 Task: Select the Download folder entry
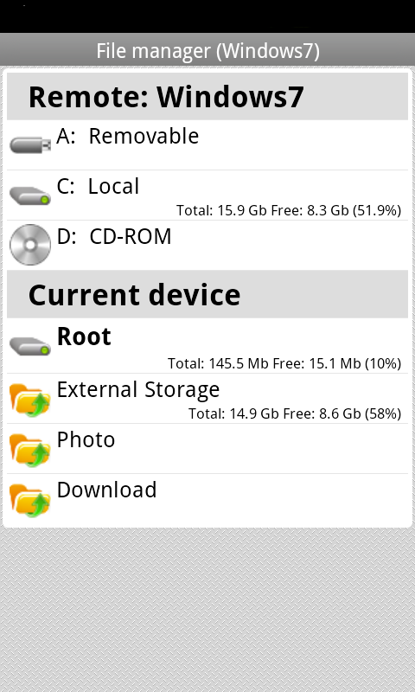click(x=207, y=499)
